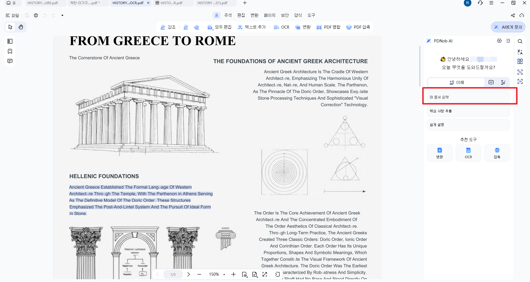Switch to the 변환 ribbon tab

(x=255, y=15)
